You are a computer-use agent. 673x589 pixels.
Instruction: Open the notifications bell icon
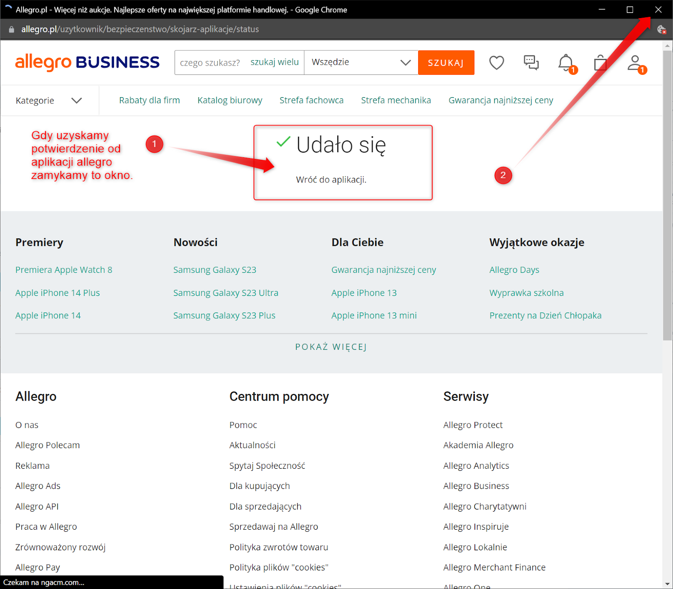click(566, 63)
